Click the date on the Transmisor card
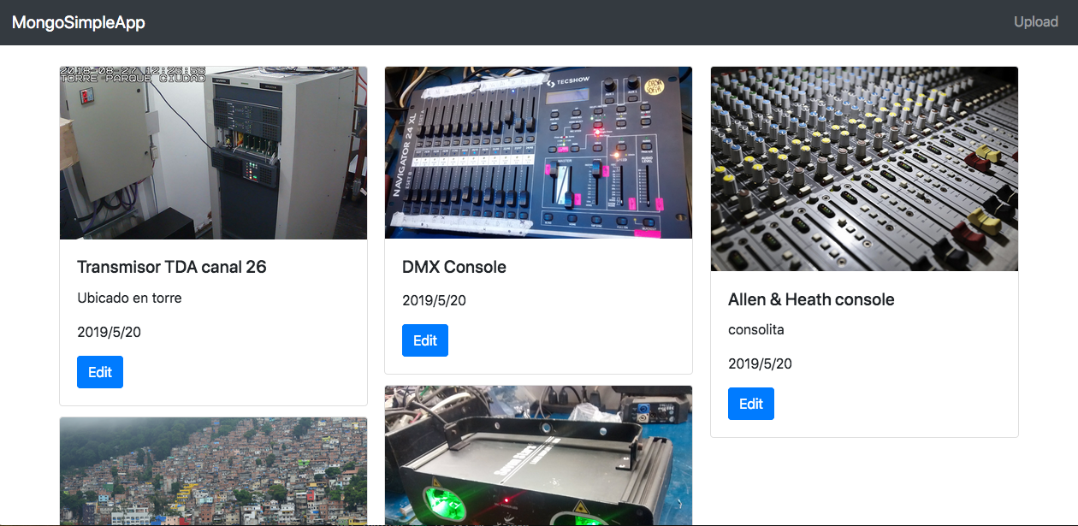The image size is (1078, 526). pyautogui.click(x=109, y=332)
